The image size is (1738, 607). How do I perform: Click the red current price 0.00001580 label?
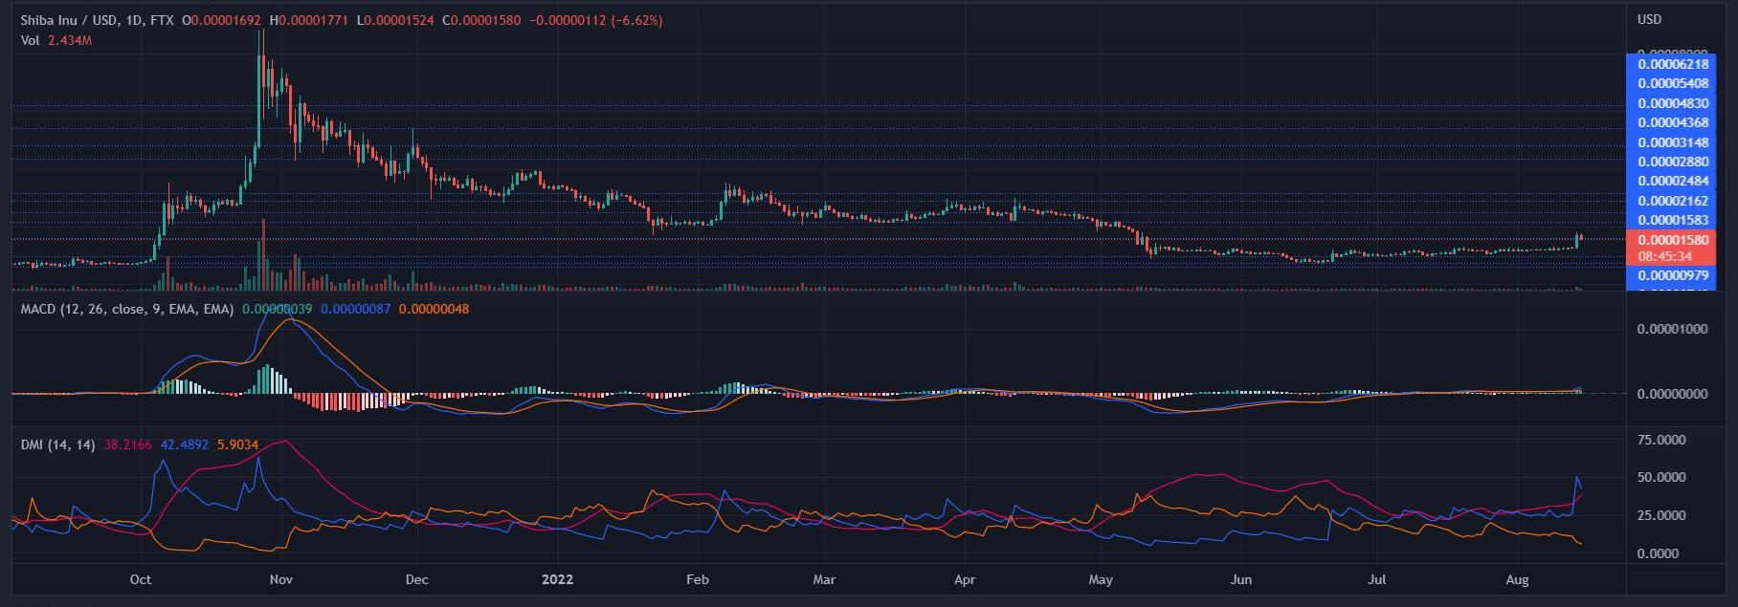[x=1672, y=240]
